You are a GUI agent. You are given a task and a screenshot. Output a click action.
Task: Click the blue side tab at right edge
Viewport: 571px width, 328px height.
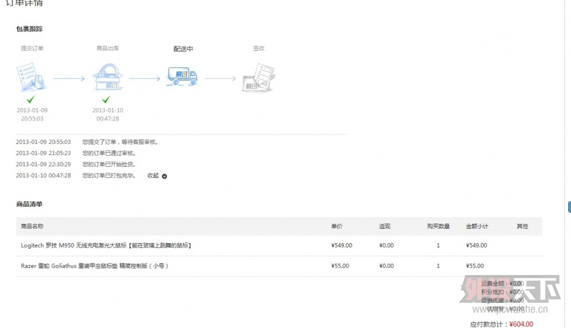click(x=569, y=206)
